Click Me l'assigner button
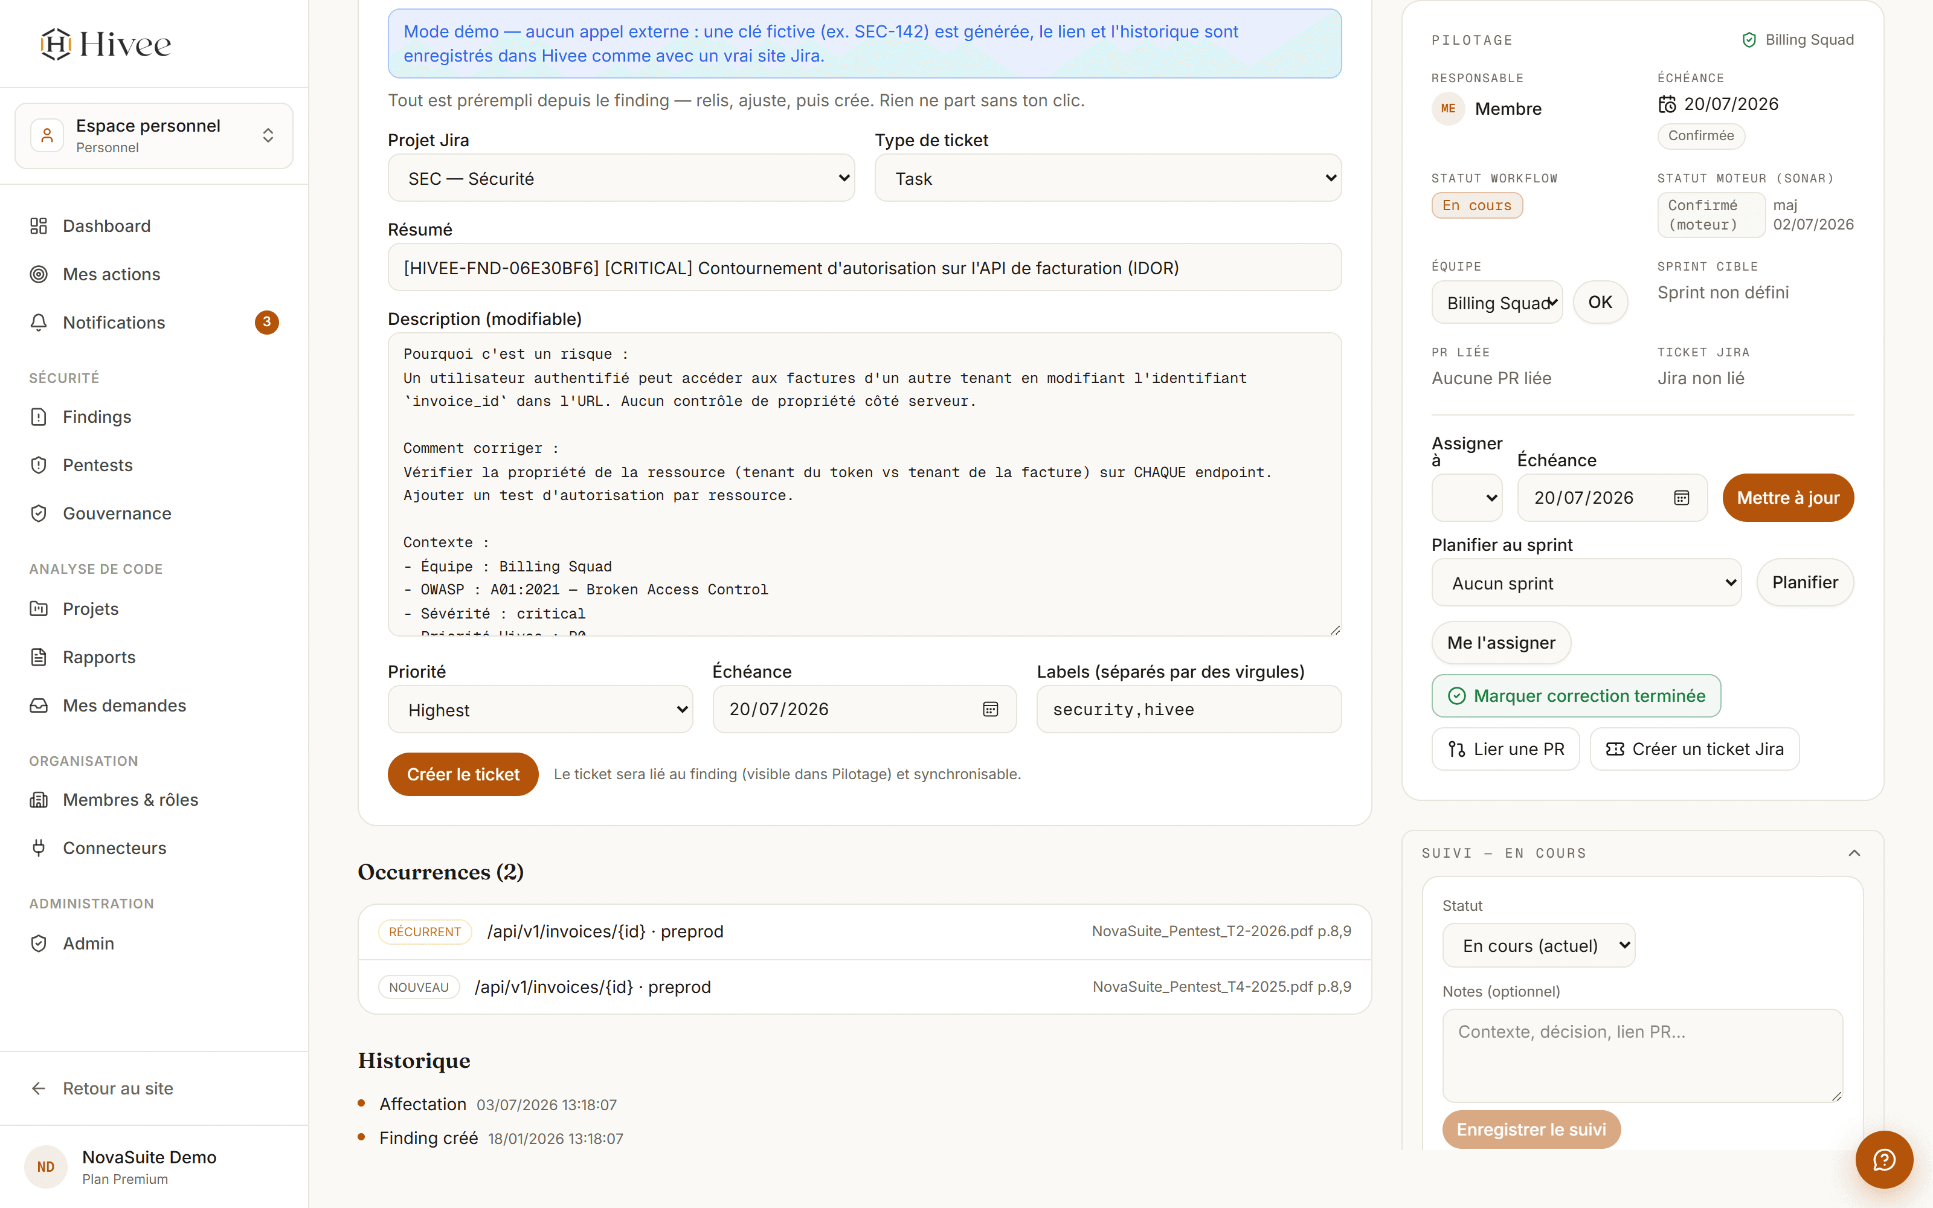The height and width of the screenshot is (1208, 1933). [x=1501, y=642]
